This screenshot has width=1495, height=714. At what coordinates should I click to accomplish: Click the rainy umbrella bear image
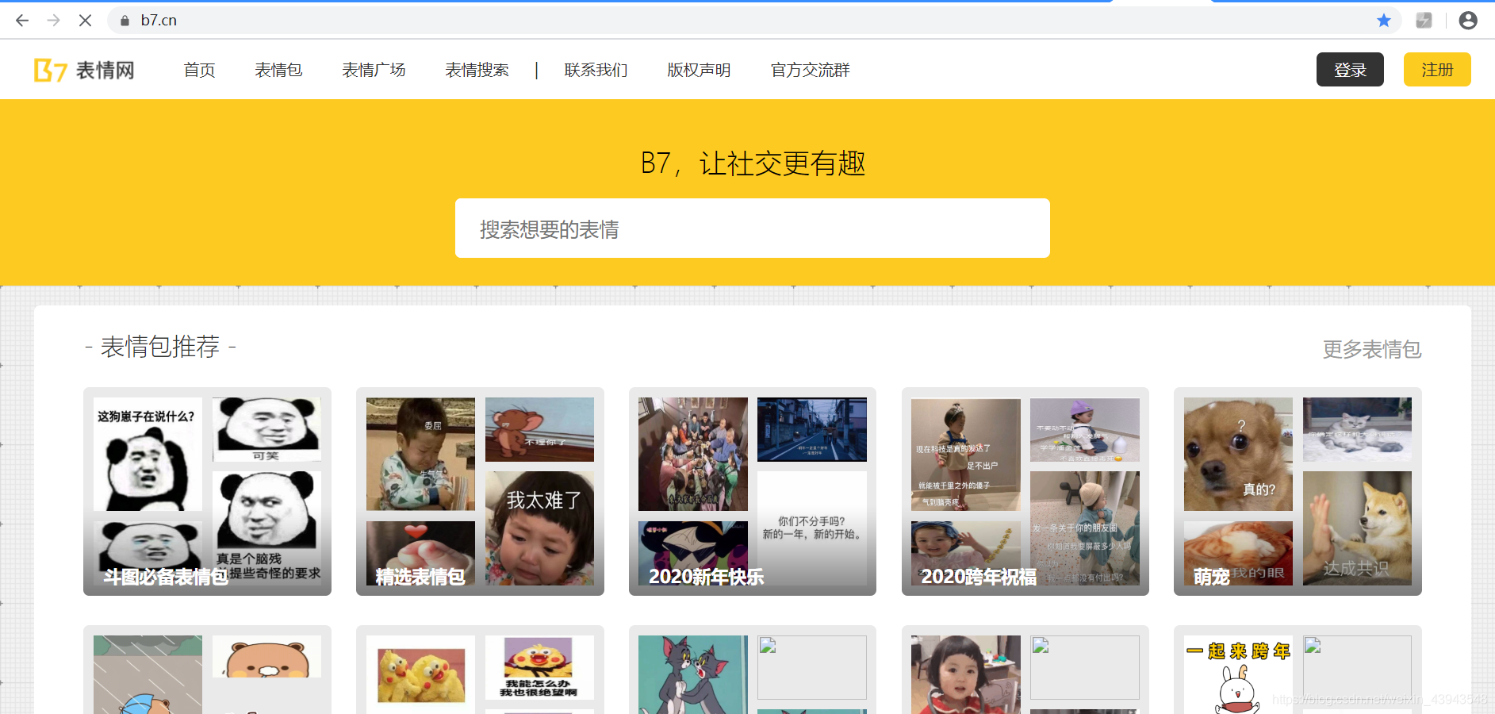148,675
